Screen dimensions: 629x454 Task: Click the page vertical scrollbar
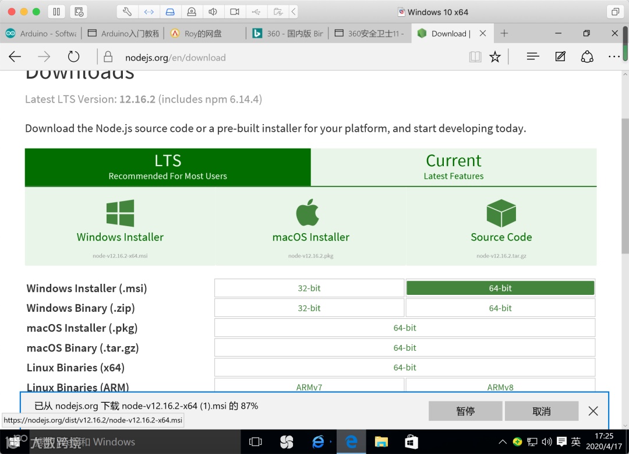pos(625,186)
